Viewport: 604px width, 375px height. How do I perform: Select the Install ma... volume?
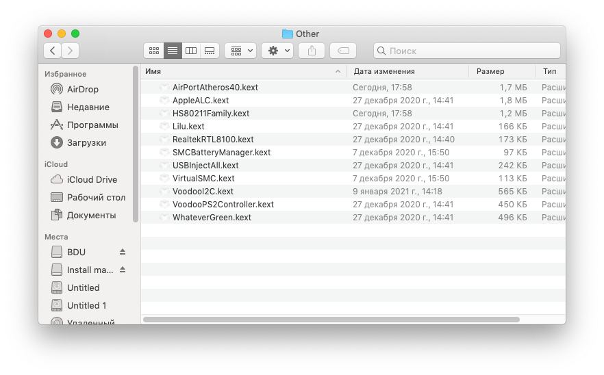click(x=82, y=270)
